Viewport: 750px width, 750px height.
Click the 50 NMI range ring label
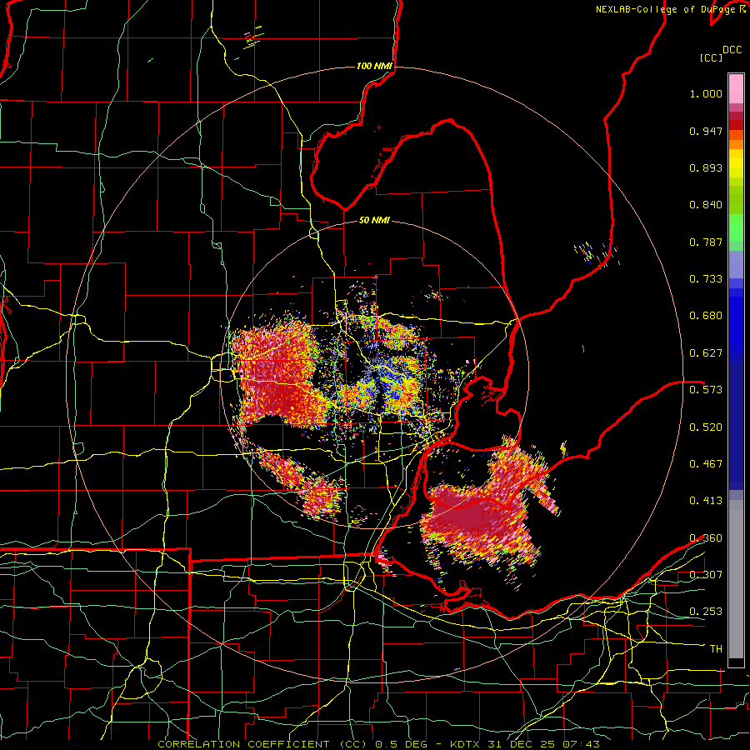click(x=374, y=220)
